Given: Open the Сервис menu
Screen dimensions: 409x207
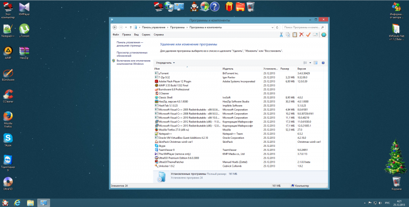Looking at the screenshot, I should tap(146, 35).
